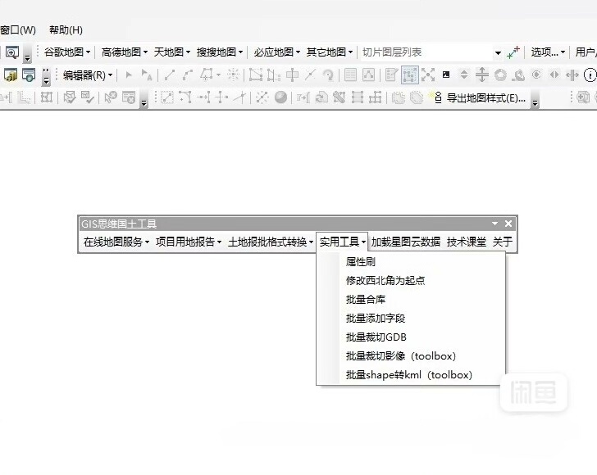Select 批量添加字段 menu entry
Viewport: 597px width, 475px height.
411,319
